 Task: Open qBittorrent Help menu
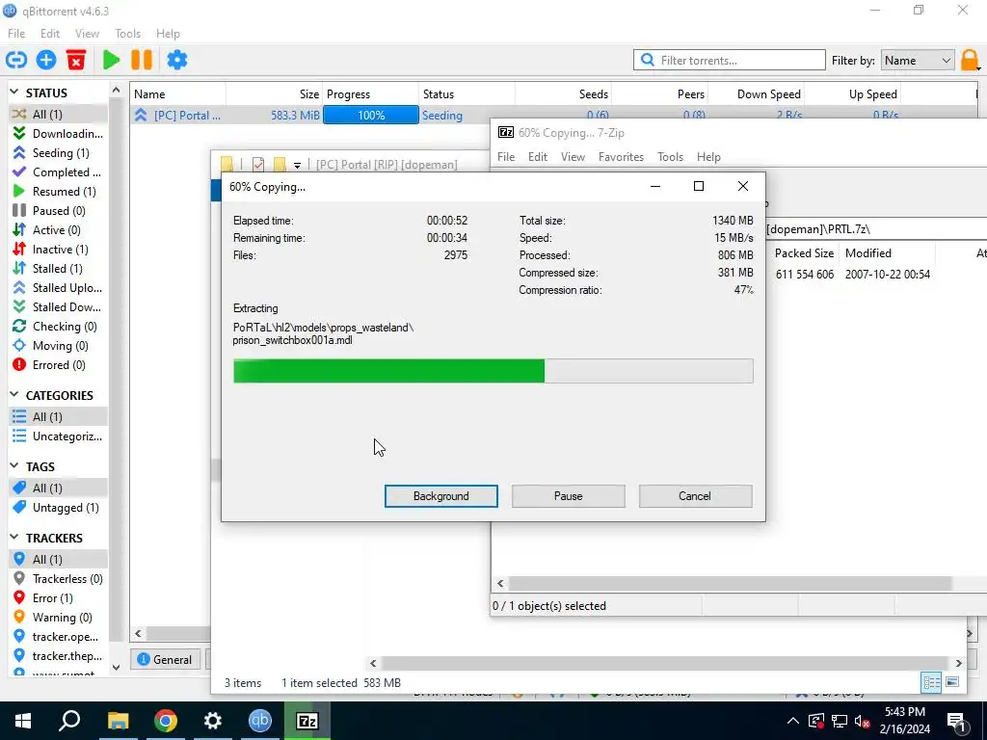tap(168, 34)
